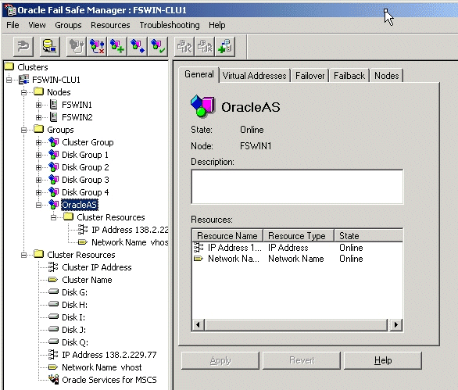Click the Disk G: drive icon

click(x=53, y=292)
